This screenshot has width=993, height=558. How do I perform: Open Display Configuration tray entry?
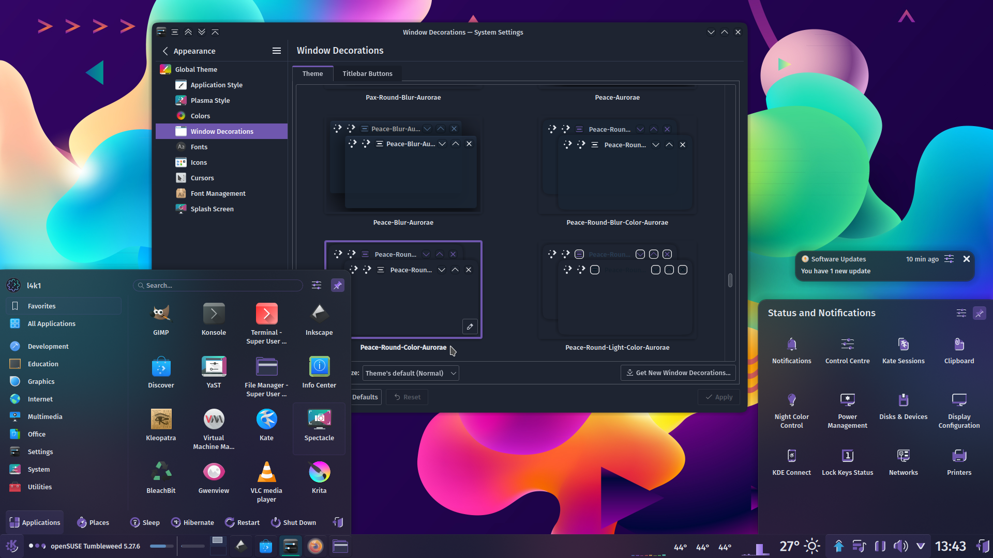tap(959, 410)
